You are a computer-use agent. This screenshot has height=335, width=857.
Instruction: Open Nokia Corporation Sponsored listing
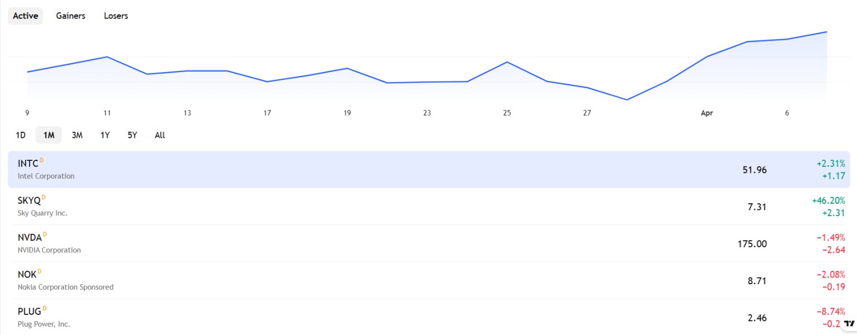391,280
